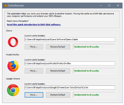Screen dimensions: 124x105
Task: Restore default Chrome cache location
Action: point(58,95)
